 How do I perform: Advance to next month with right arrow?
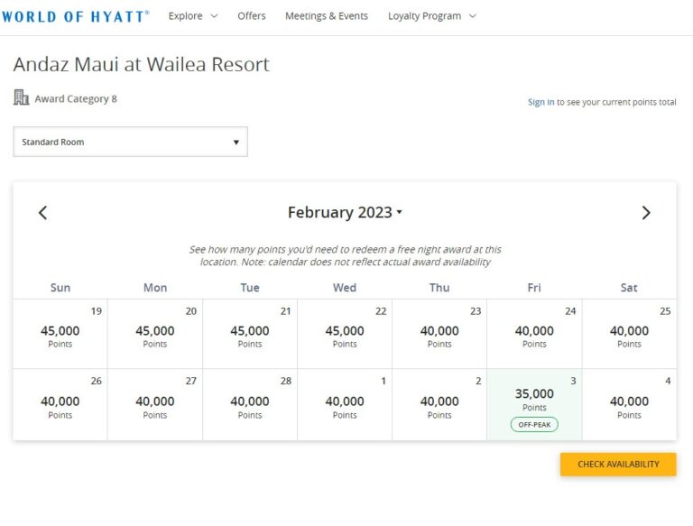[646, 213]
